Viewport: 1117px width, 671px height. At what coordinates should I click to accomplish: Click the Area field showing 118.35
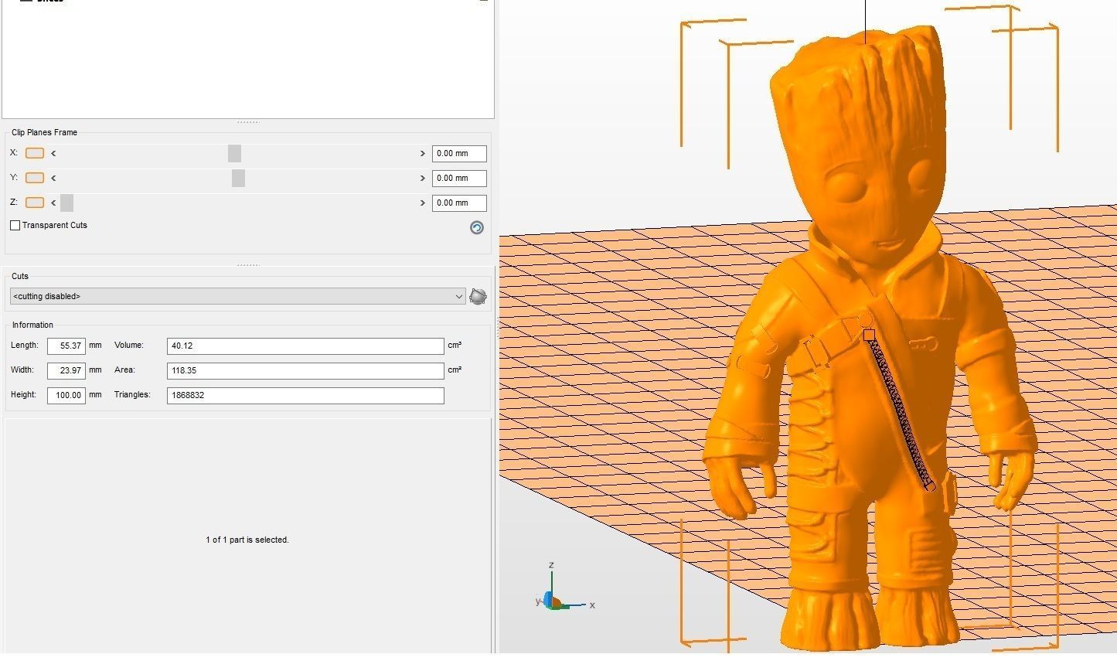(305, 370)
